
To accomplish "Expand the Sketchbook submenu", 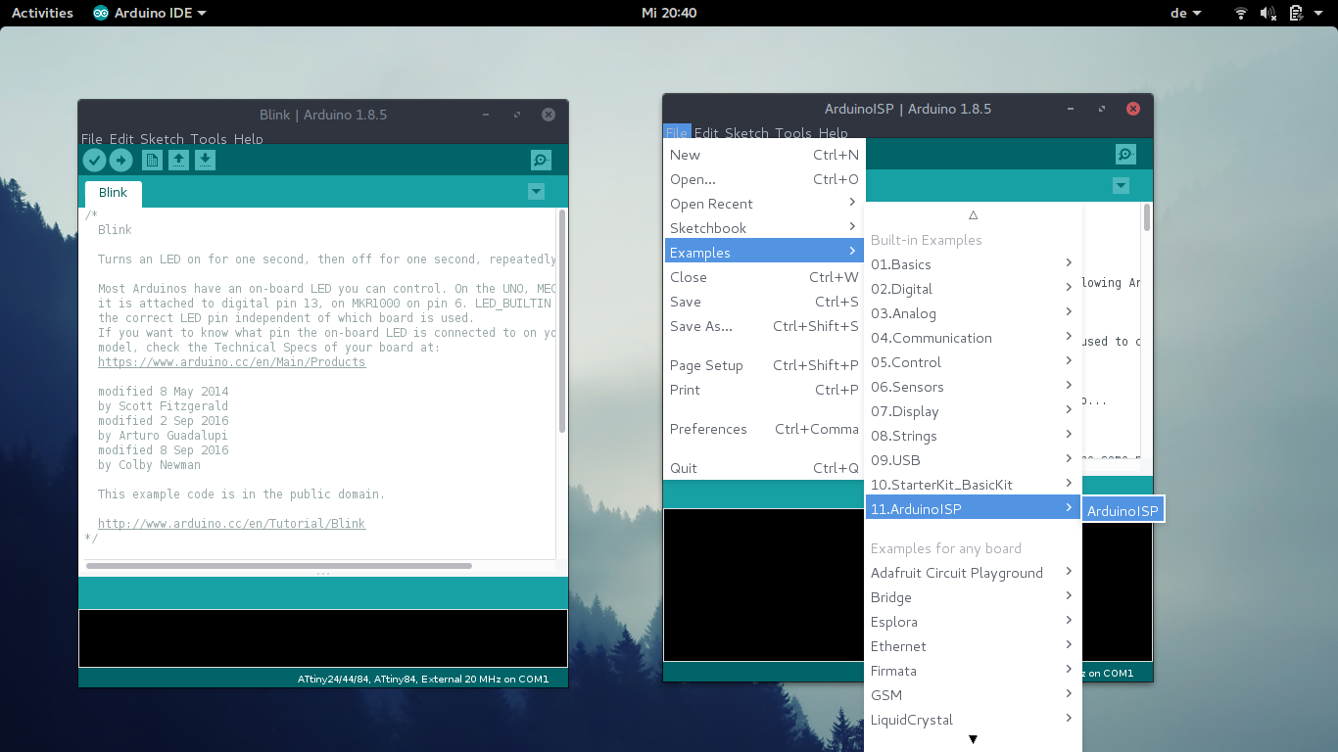I will pyautogui.click(x=764, y=228).
